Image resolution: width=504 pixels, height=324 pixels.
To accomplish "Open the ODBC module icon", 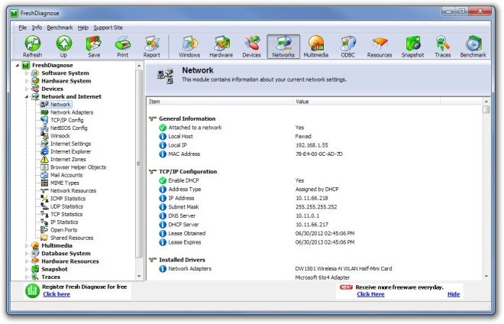I will point(347,47).
